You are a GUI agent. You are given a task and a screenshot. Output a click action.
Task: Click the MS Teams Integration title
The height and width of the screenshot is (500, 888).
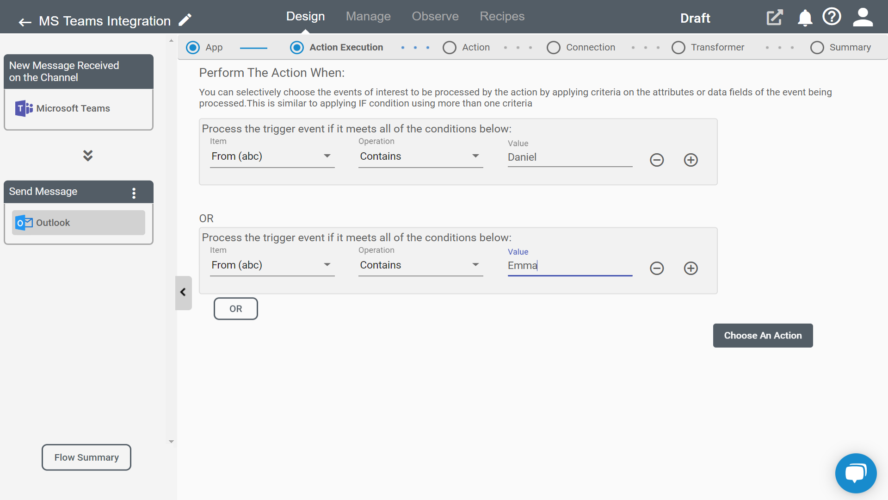(x=105, y=21)
